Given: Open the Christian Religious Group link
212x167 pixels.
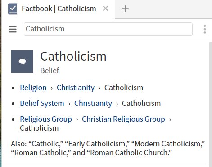Looking at the screenshot, I should [x=123, y=119].
